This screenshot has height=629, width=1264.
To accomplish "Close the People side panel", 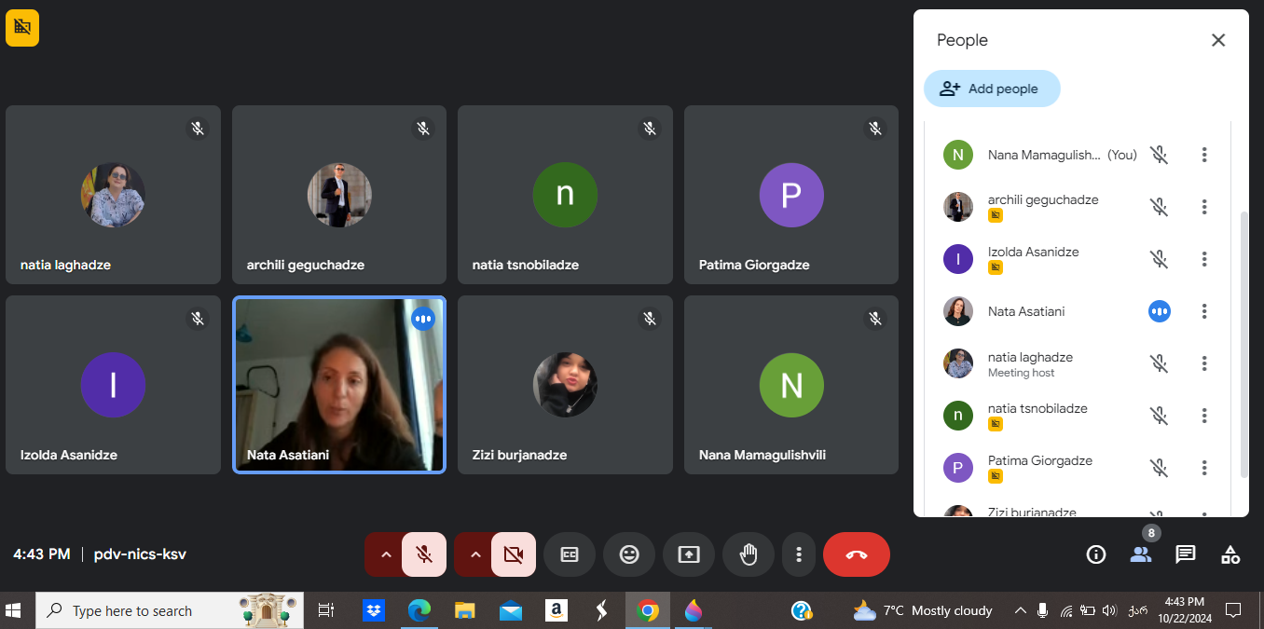I will [x=1217, y=40].
